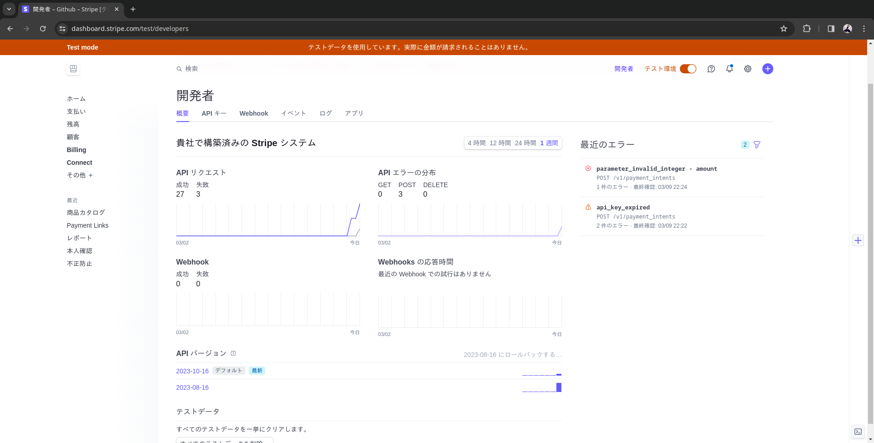Toggle the テスト環境 test mode switch
The image size is (874, 443).
point(688,69)
